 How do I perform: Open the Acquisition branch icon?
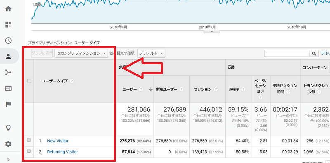click(8, 72)
